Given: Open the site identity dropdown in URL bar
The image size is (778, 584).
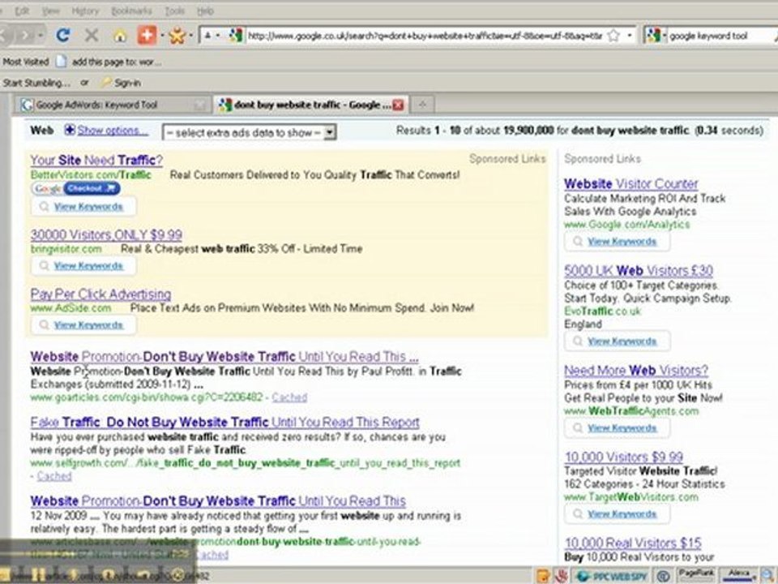Looking at the screenshot, I should 212,35.
